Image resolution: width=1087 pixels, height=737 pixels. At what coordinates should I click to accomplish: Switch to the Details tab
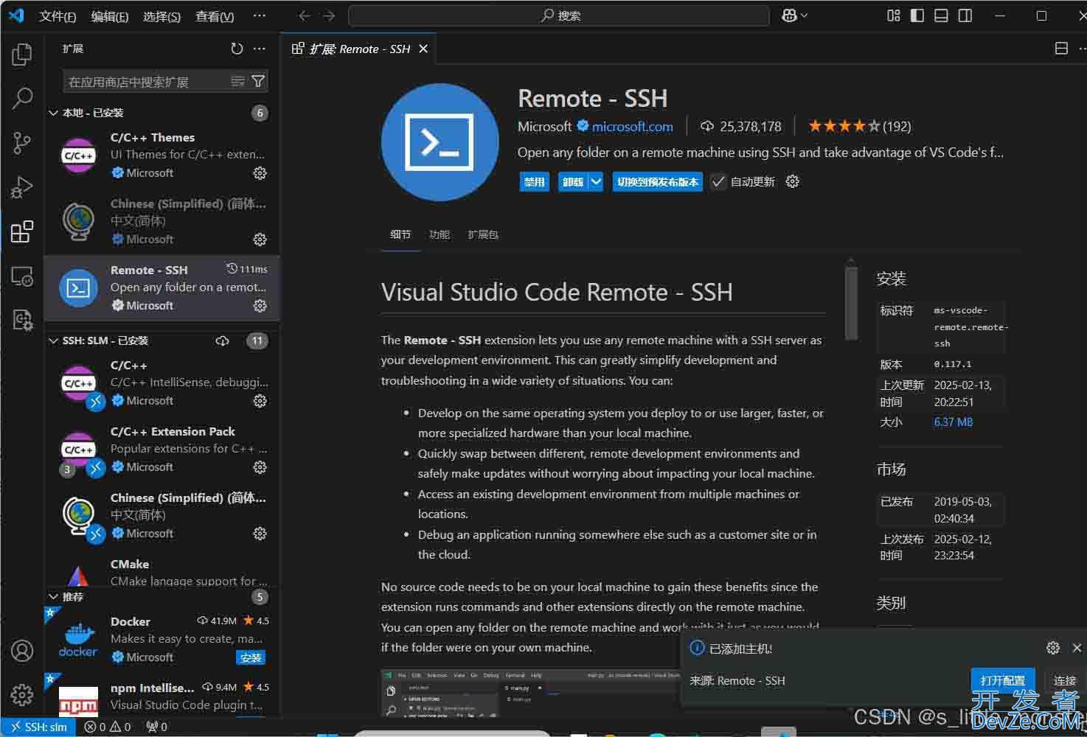point(400,234)
